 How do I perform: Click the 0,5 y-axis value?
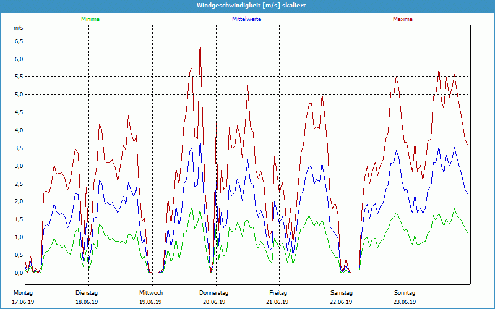point(19,255)
